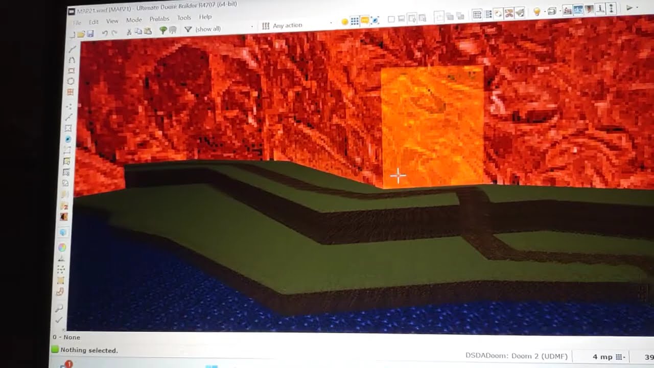Select the Draw Curve tool in sidebar
654x368 pixels.
point(72,60)
